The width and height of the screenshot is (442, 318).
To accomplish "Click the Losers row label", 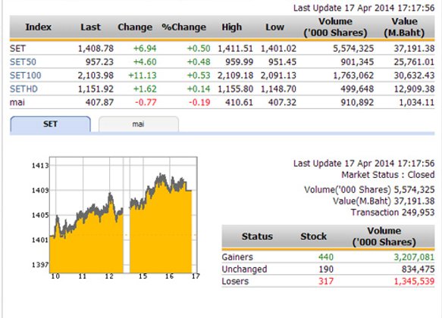I will 235,281.
